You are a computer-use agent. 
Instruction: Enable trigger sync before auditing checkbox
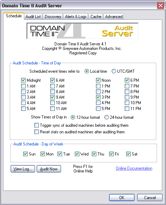pos(36,125)
